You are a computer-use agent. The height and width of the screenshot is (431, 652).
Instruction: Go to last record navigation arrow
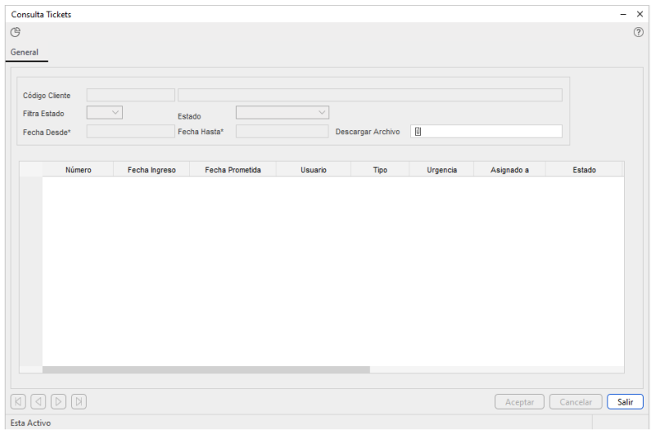[x=78, y=401]
